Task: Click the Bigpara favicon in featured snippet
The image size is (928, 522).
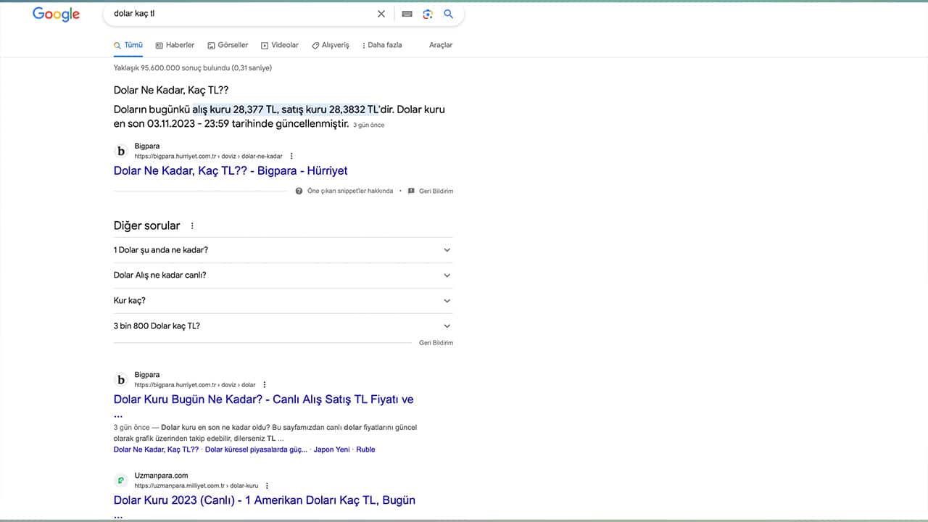Action: click(x=121, y=151)
